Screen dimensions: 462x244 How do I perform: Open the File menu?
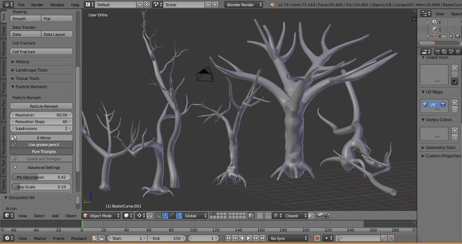tap(21, 5)
